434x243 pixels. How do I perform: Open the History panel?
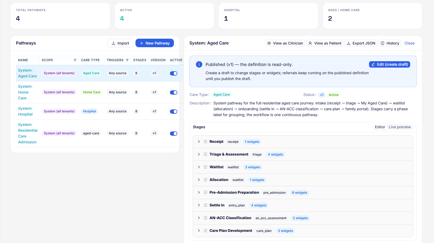click(390, 43)
